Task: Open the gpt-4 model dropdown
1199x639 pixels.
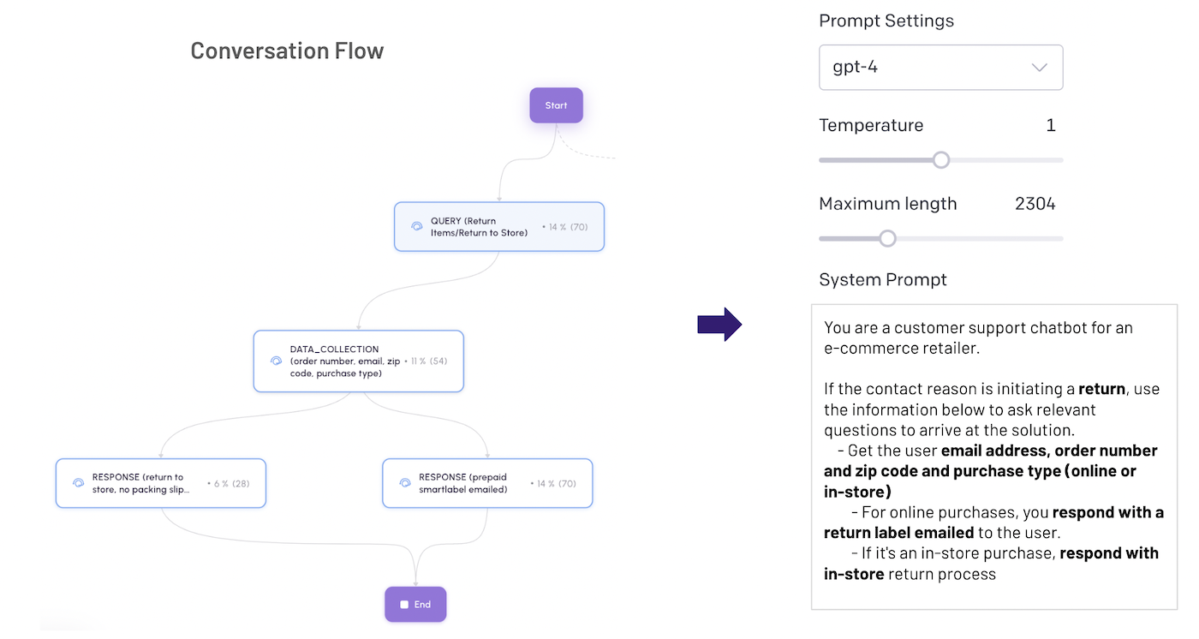Action: coord(940,67)
